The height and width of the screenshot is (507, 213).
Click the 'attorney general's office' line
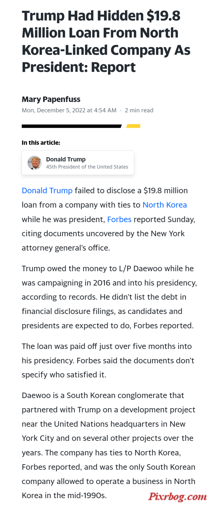[x=66, y=248]
